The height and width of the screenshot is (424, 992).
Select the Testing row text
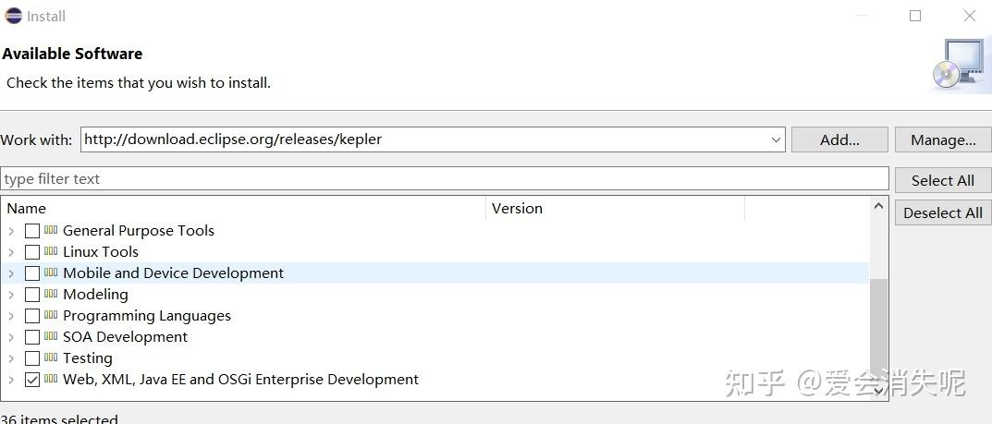point(88,358)
